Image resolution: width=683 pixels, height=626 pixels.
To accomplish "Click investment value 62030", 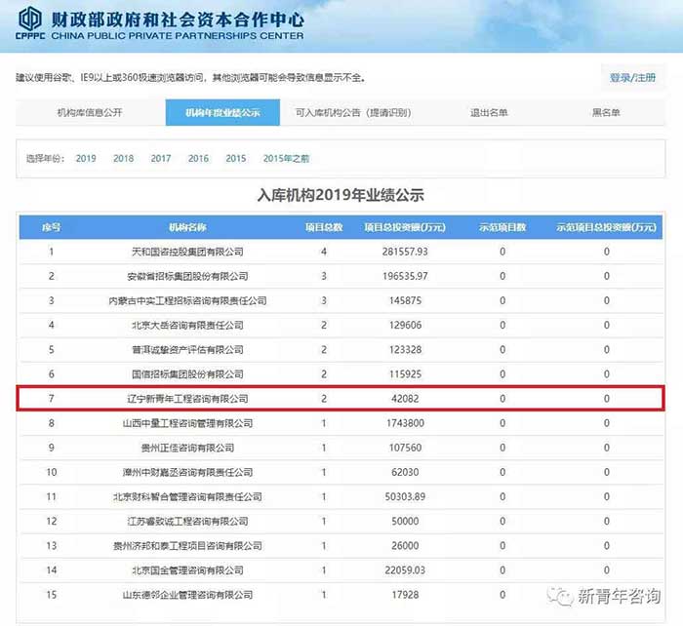I will (x=405, y=472).
